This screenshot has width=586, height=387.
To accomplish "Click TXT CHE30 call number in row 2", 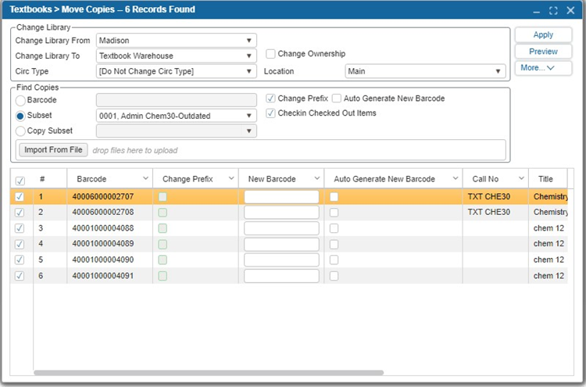I will [x=489, y=212].
